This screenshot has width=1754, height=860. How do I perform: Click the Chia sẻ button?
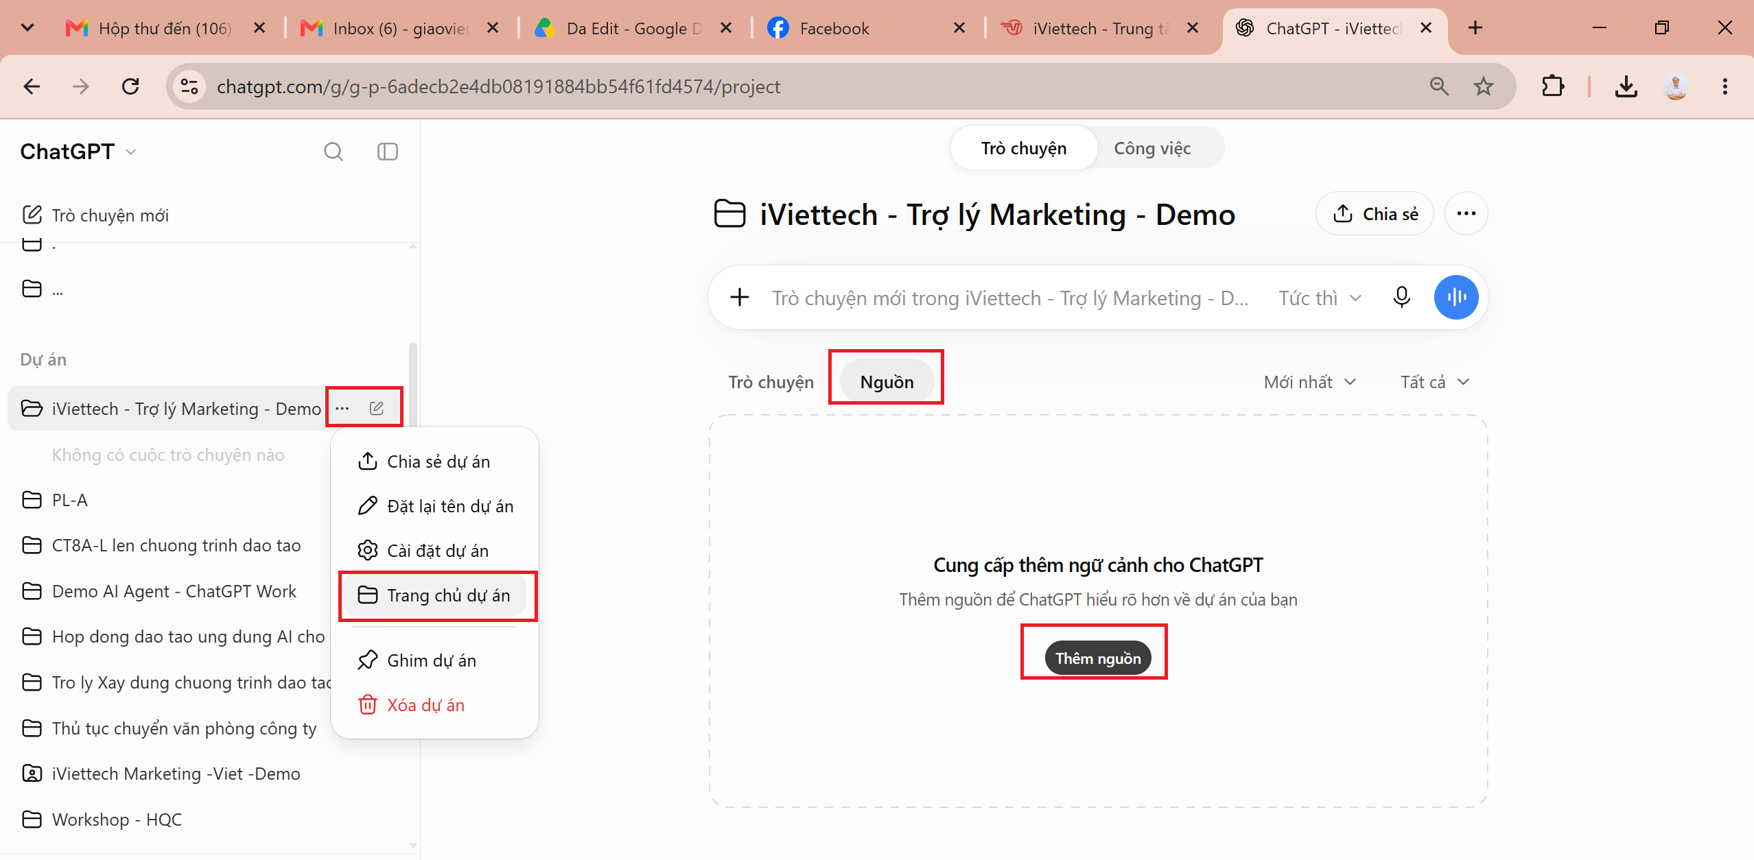pyautogui.click(x=1375, y=213)
